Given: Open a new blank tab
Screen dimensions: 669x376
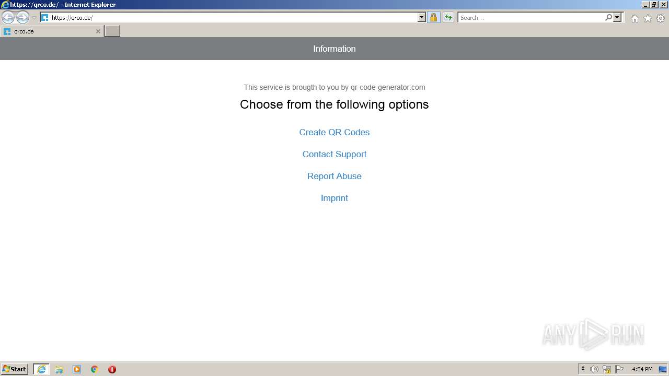Looking at the screenshot, I should pyautogui.click(x=112, y=31).
